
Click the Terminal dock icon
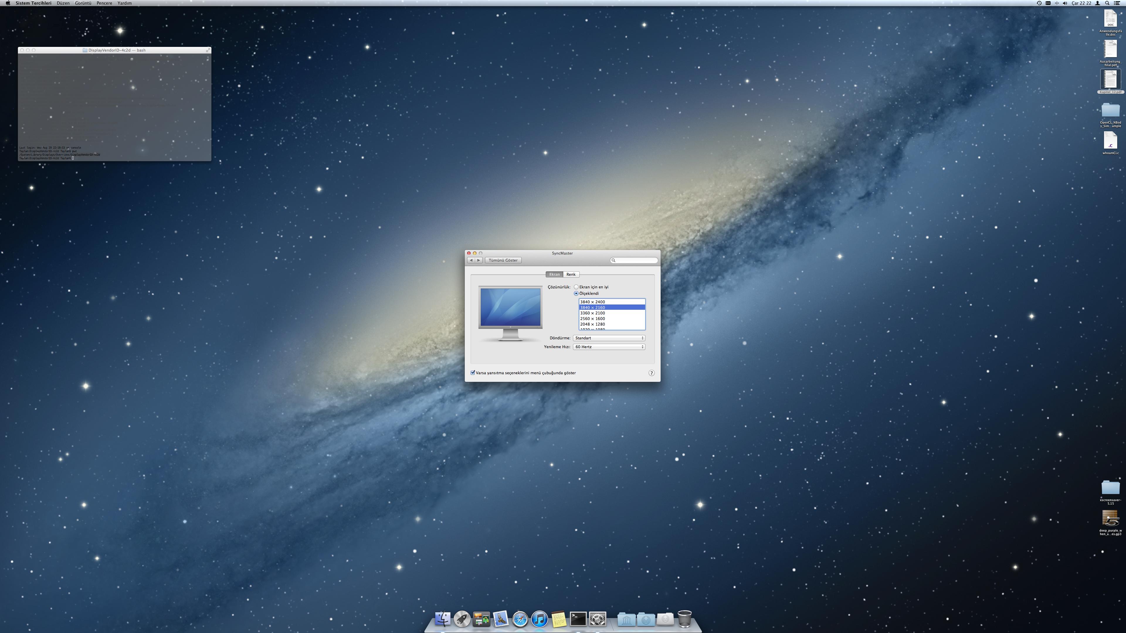[578, 619]
